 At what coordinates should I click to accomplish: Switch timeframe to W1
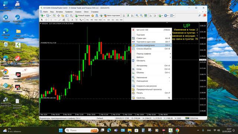[117, 20]
